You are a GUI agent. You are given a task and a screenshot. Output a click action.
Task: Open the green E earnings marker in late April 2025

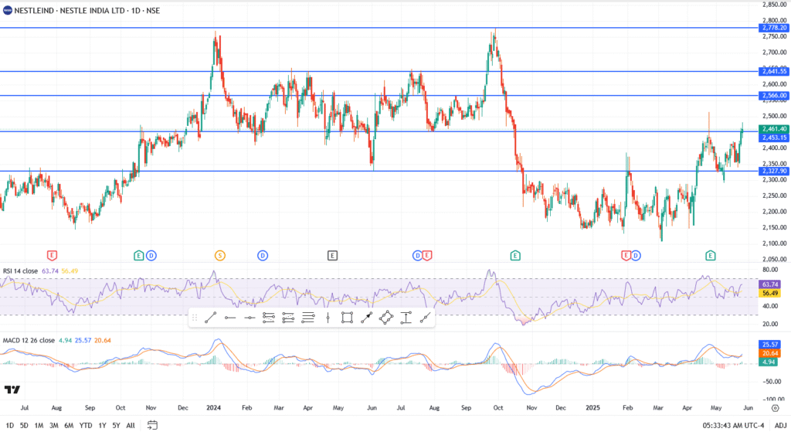(711, 256)
